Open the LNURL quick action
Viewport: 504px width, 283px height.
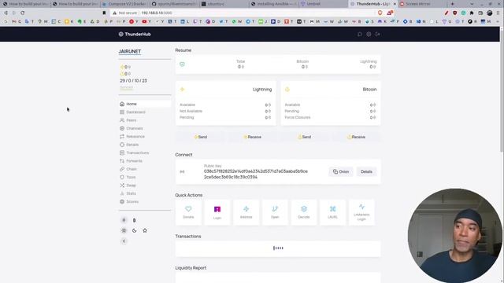coord(332,212)
